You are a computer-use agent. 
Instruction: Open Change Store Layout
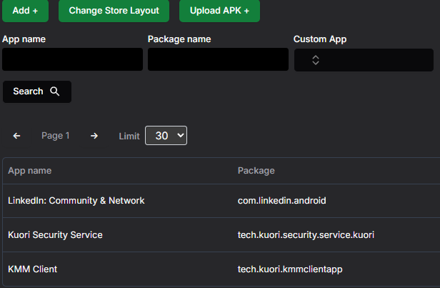(x=114, y=11)
